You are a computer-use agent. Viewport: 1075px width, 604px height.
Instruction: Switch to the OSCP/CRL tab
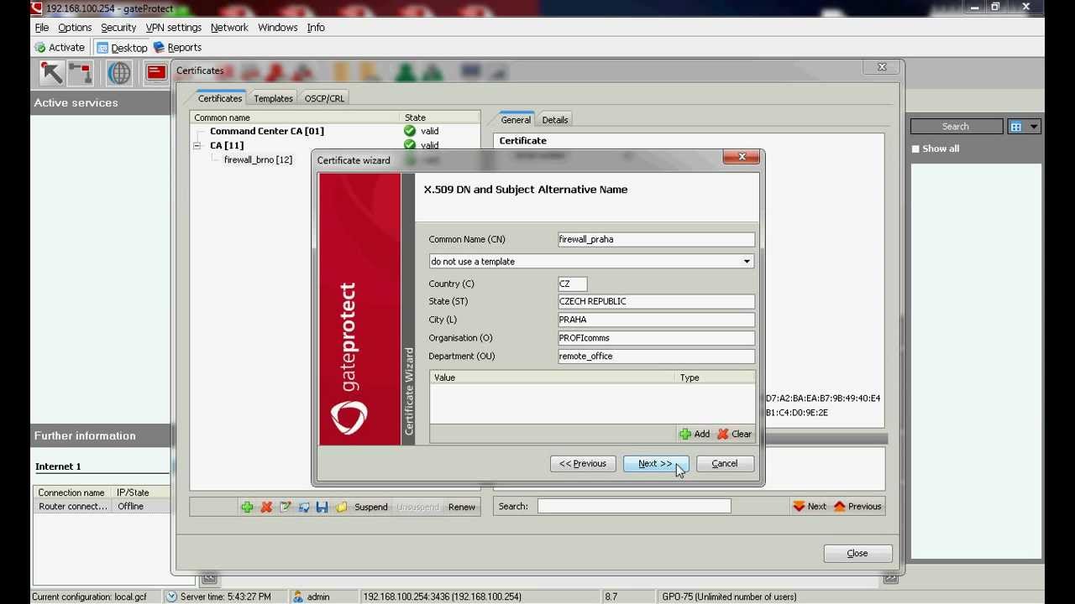(324, 98)
